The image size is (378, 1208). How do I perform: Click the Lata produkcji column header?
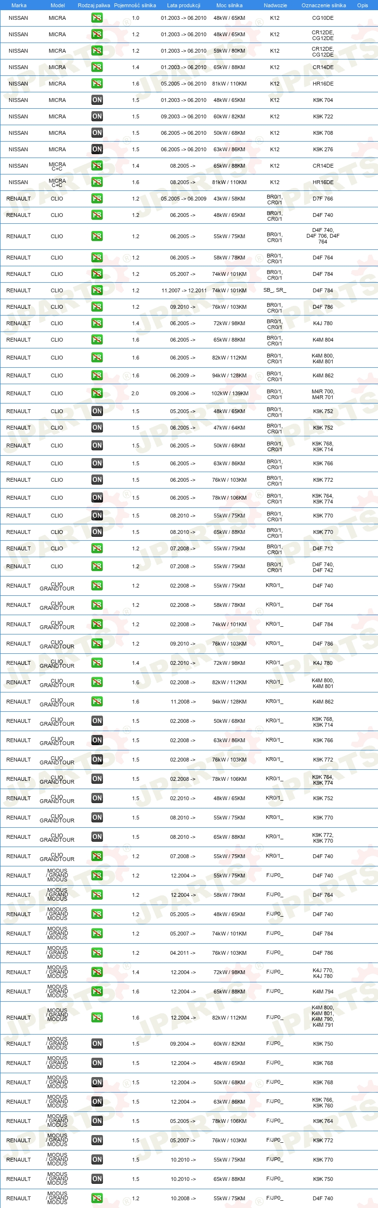click(x=184, y=5)
